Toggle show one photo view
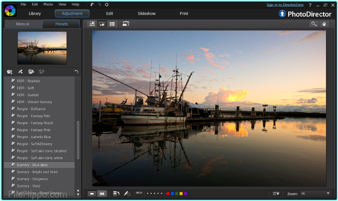Viewport: 338px width, 201px height. (92, 193)
